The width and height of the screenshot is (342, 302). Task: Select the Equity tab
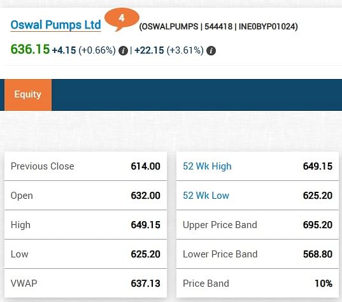click(28, 95)
